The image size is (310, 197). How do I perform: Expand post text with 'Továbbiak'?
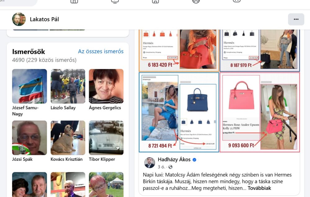(259, 188)
